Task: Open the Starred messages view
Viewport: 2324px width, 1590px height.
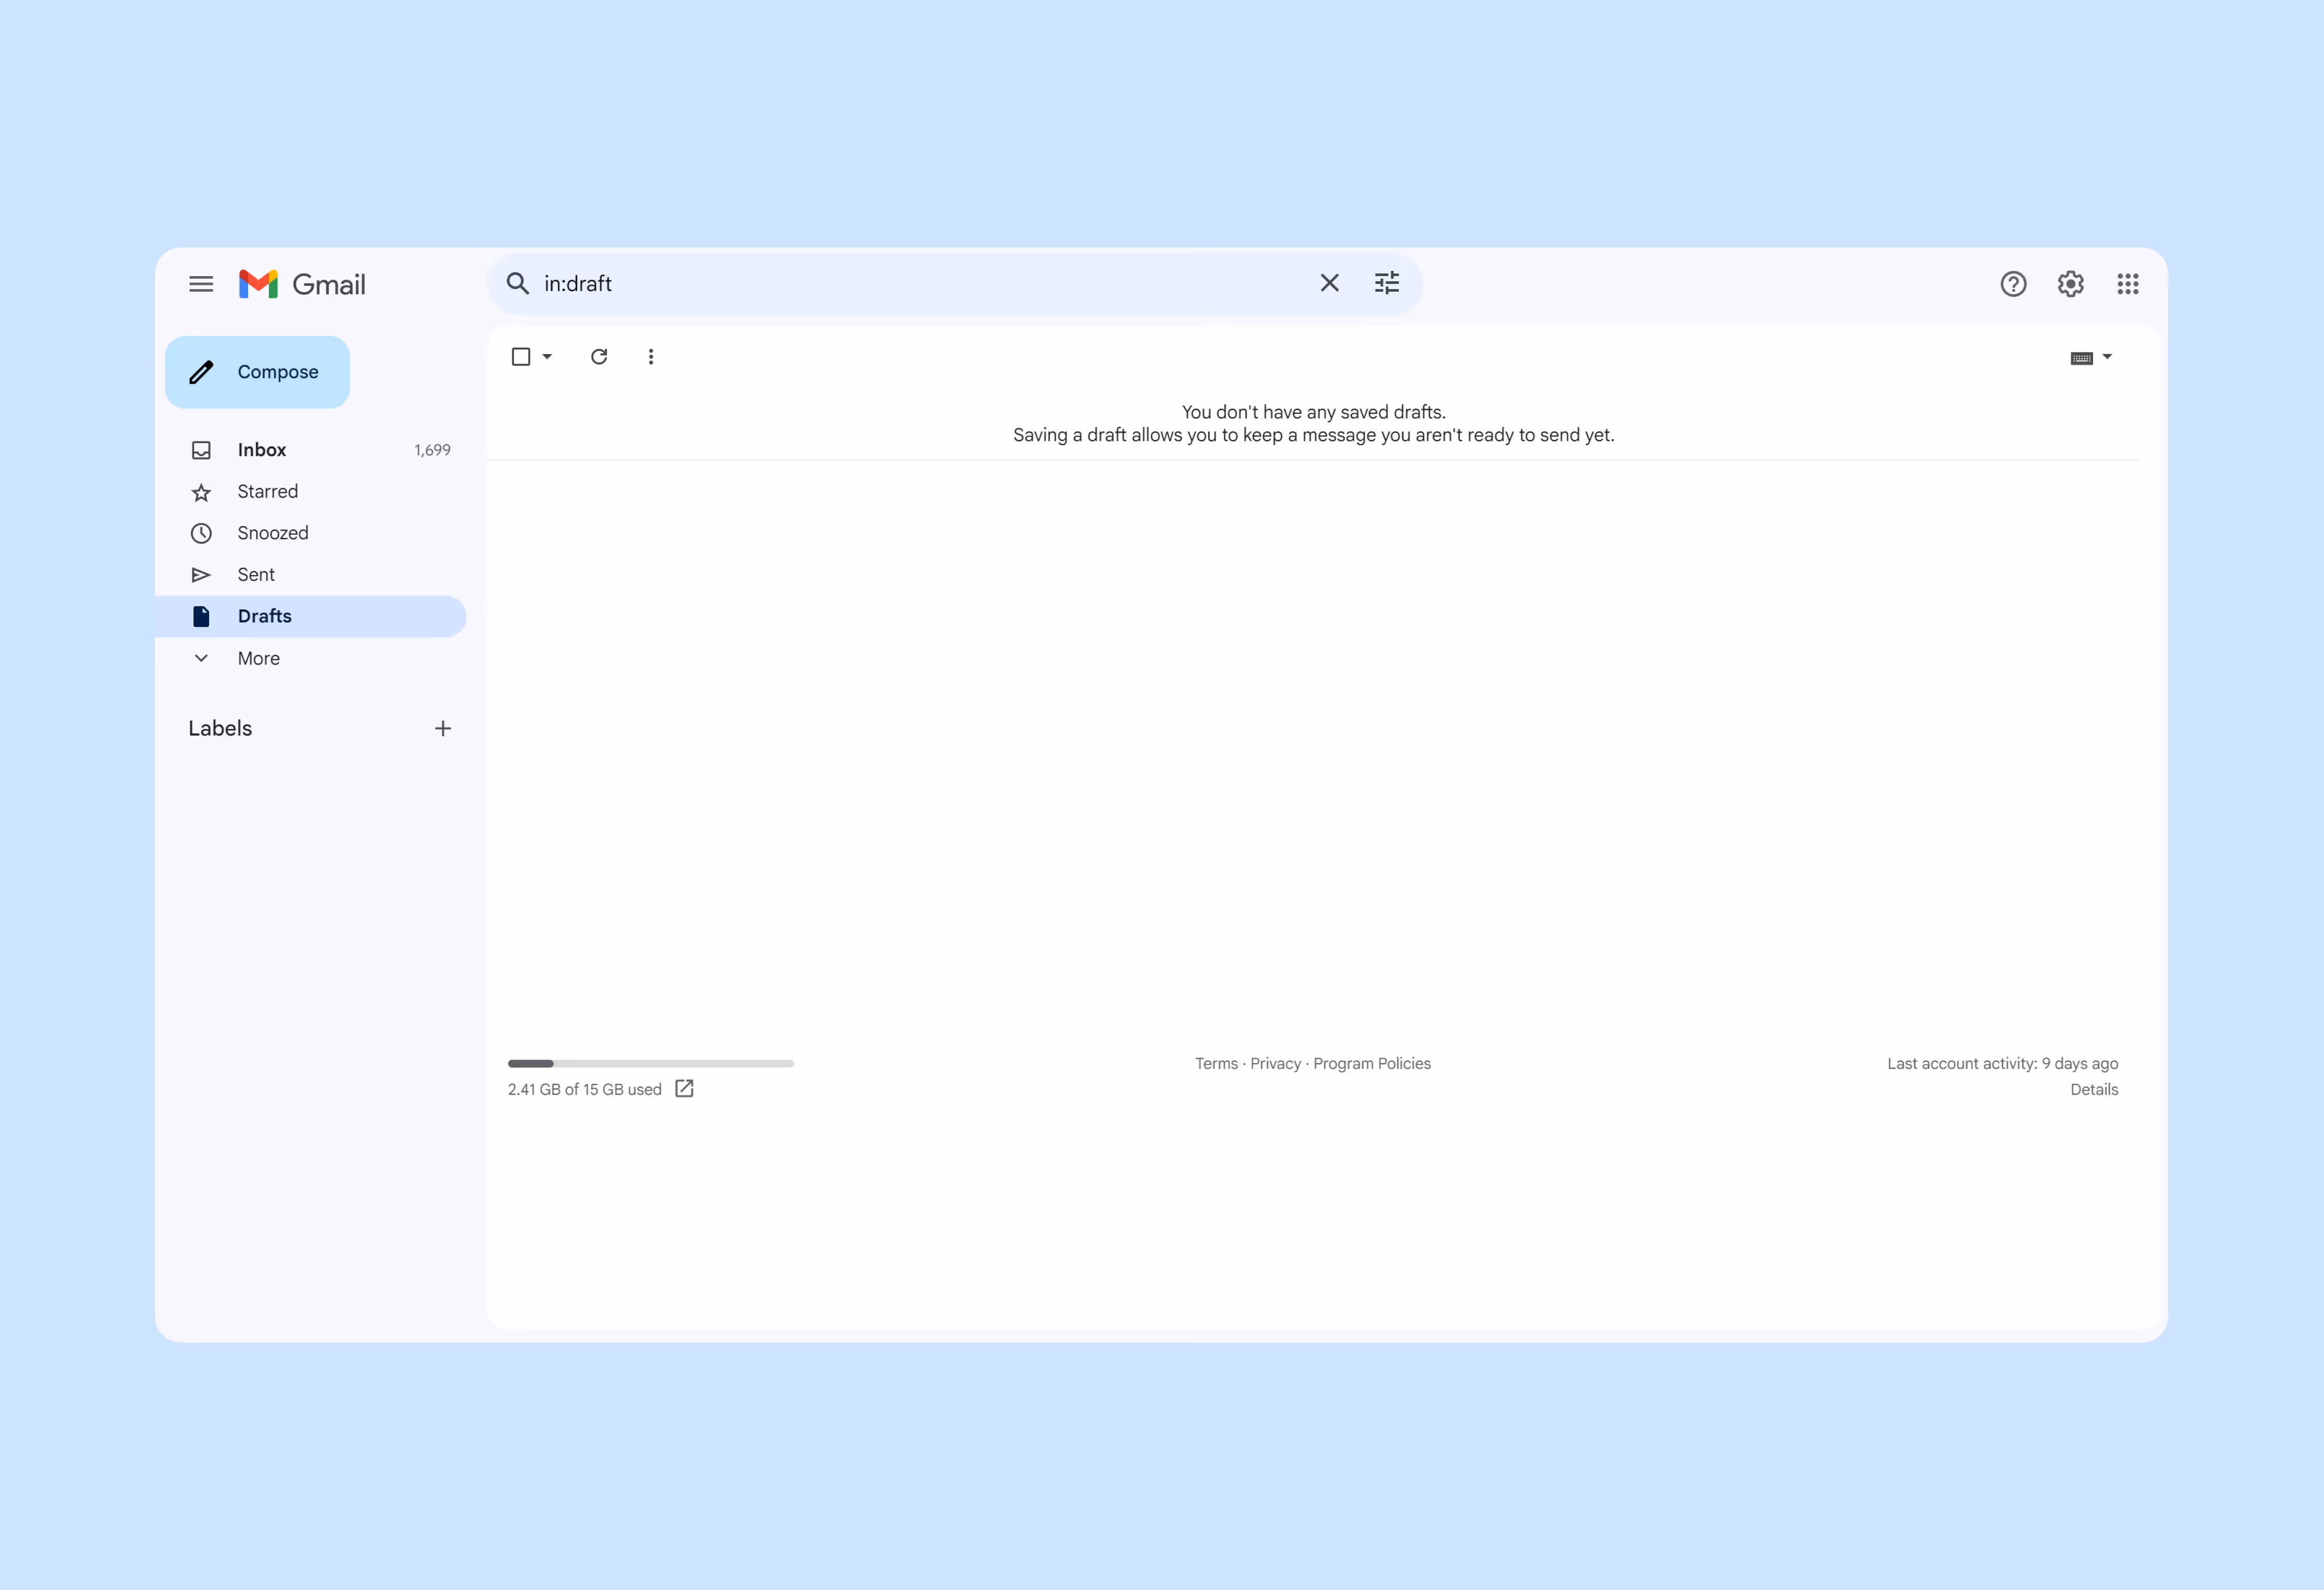Action: pyautogui.click(x=267, y=492)
